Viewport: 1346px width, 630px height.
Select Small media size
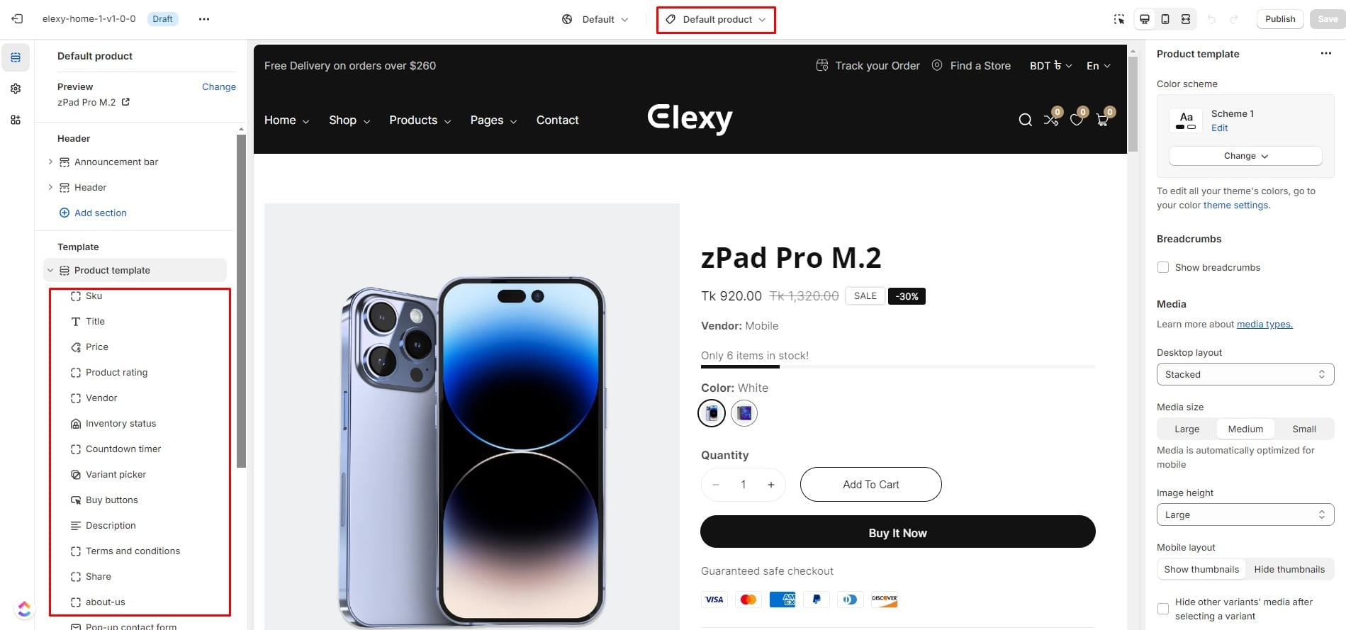pyautogui.click(x=1303, y=429)
